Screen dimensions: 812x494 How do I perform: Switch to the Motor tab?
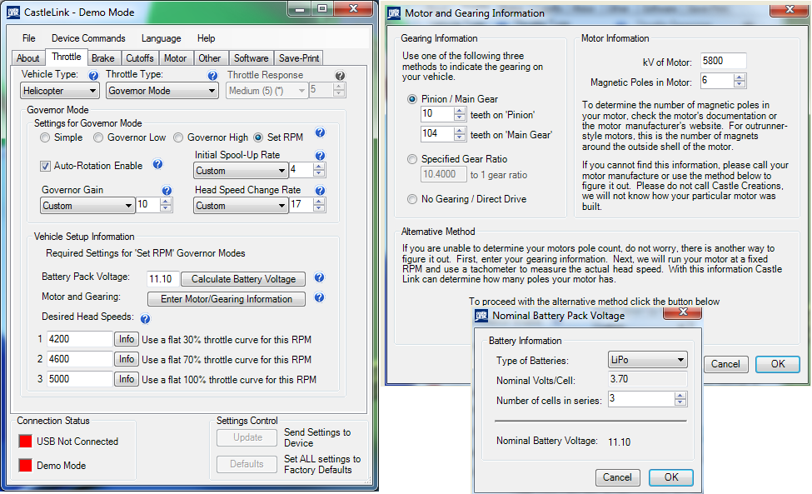176,58
